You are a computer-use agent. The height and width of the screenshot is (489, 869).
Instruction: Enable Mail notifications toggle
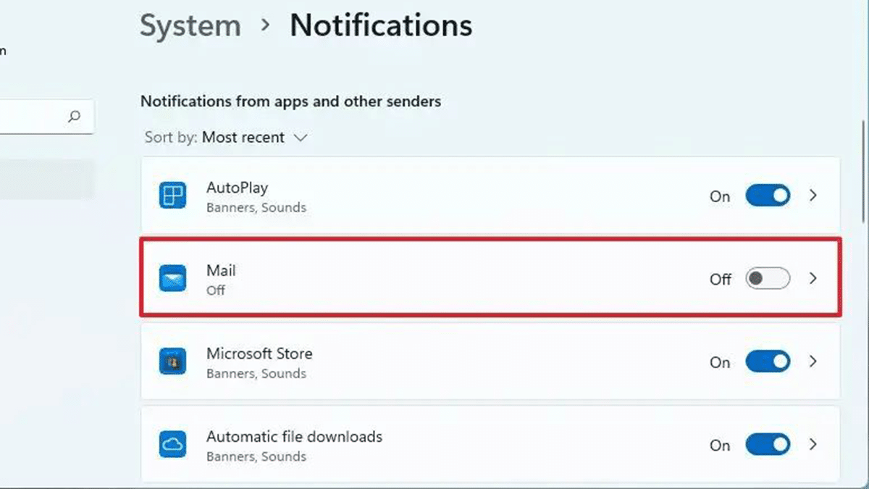(768, 279)
